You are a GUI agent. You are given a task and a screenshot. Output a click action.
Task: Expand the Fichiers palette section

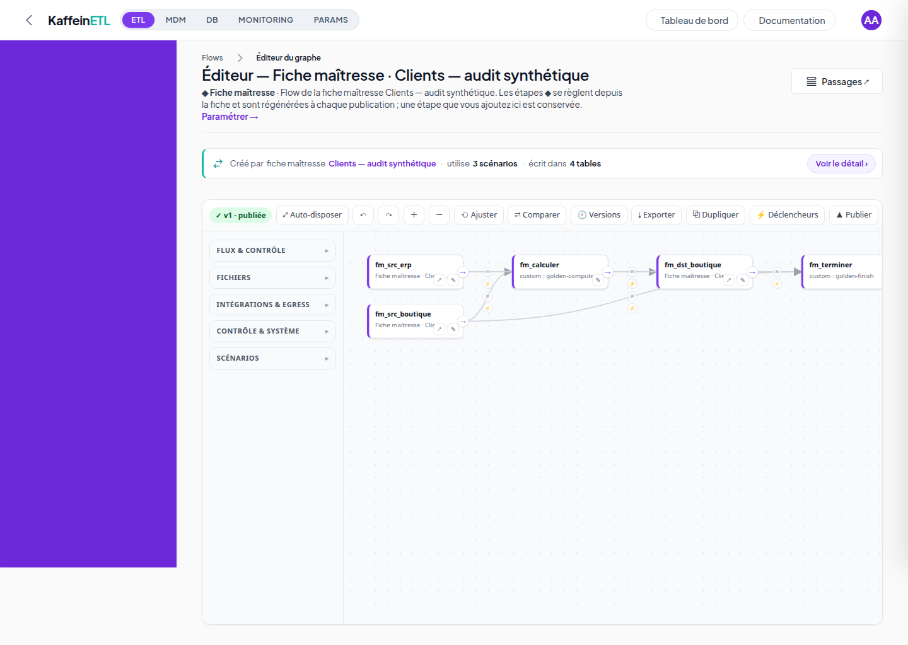point(272,277)
